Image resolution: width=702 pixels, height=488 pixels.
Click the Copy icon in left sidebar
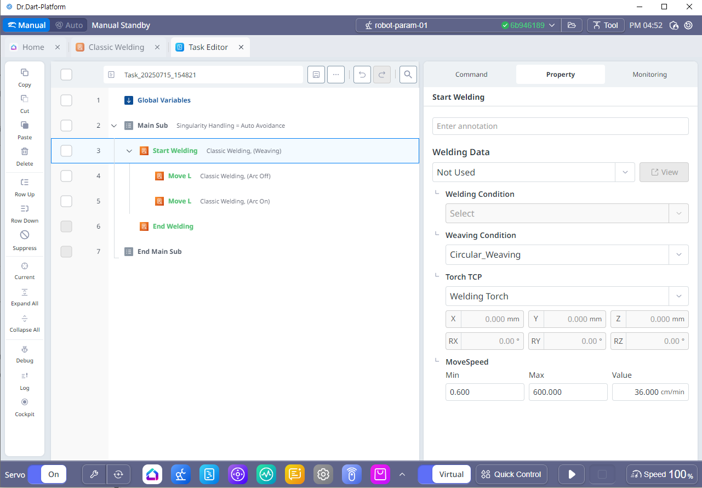click(25, 73)
